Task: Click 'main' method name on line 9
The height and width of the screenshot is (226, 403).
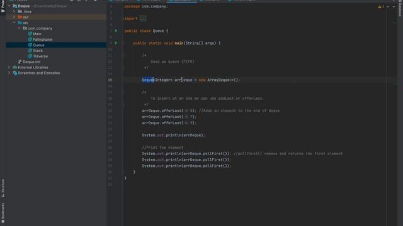Action: [x=179, y=43]
